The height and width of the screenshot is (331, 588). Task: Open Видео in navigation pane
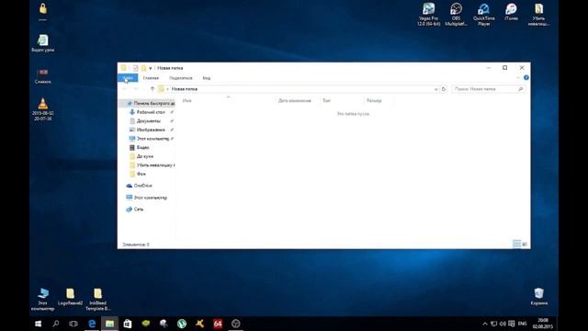[142, 147]
